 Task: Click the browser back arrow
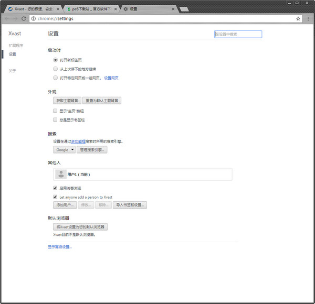[x=6, y=18]
